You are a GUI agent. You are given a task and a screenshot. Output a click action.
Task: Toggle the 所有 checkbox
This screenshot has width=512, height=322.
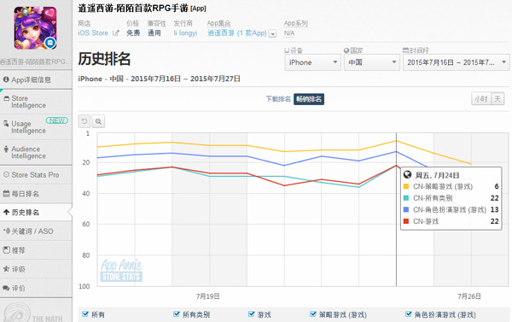(85, 314)
